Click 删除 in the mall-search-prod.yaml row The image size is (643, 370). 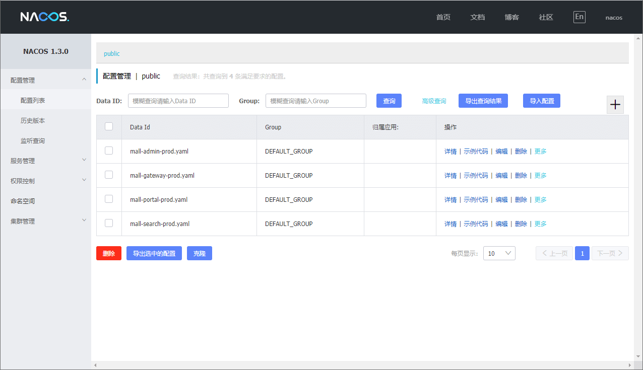pyautogui.click(x=521, y=224)
